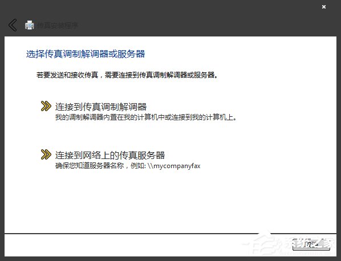Click arrow icon beside 连接到网络上的传真服务器
The width and height of the screenshot is (341, 261).
point(46,154)
